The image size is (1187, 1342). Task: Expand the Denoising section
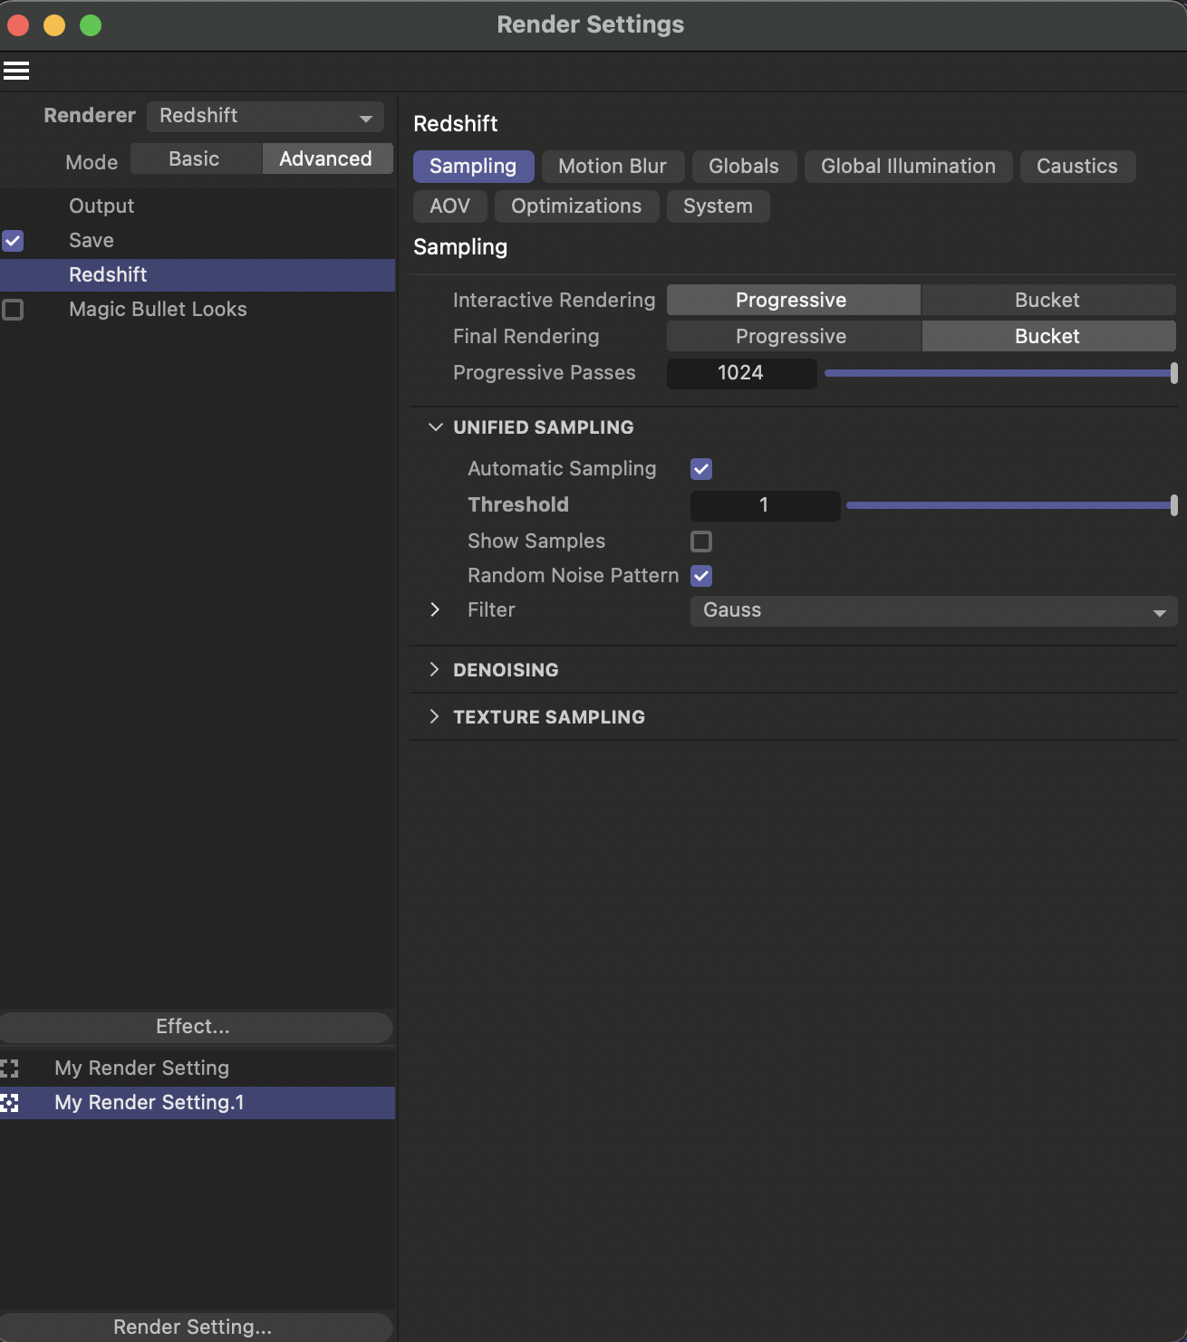pyautogui.click(x=436, y=669)
